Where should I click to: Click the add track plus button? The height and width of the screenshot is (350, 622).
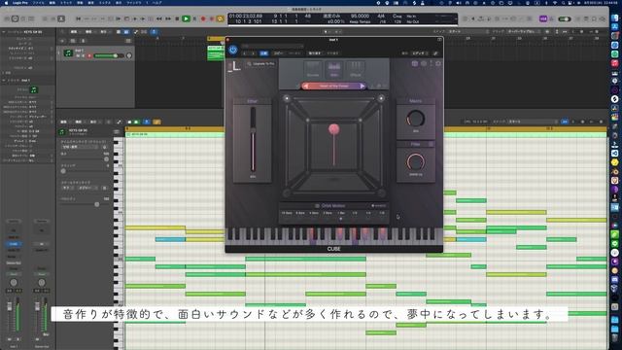pyautogui.click(x=62, y=41)
